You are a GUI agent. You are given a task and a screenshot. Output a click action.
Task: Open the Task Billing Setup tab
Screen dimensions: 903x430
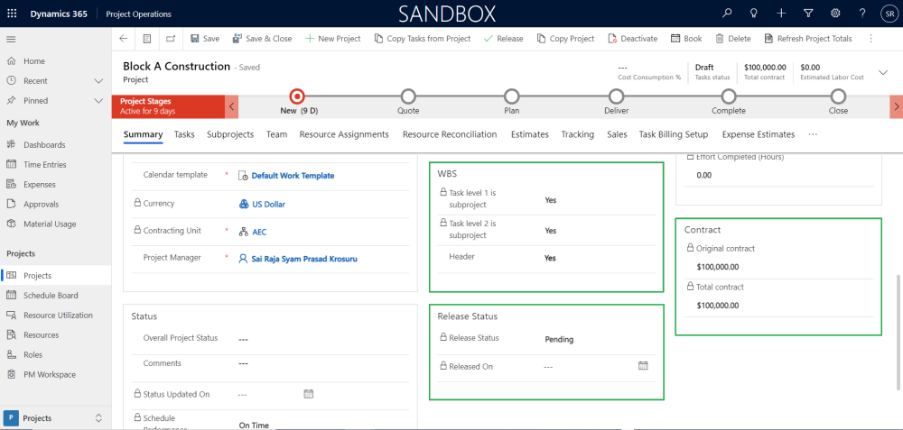[x=674, y=134]
